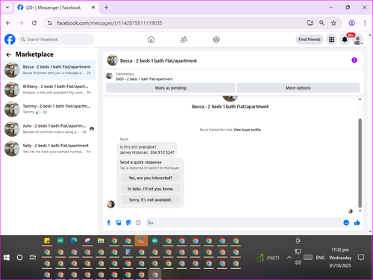Click the sticker icon in composer
Viewport: 373px width, 280px height.
[x=128, y=223]
